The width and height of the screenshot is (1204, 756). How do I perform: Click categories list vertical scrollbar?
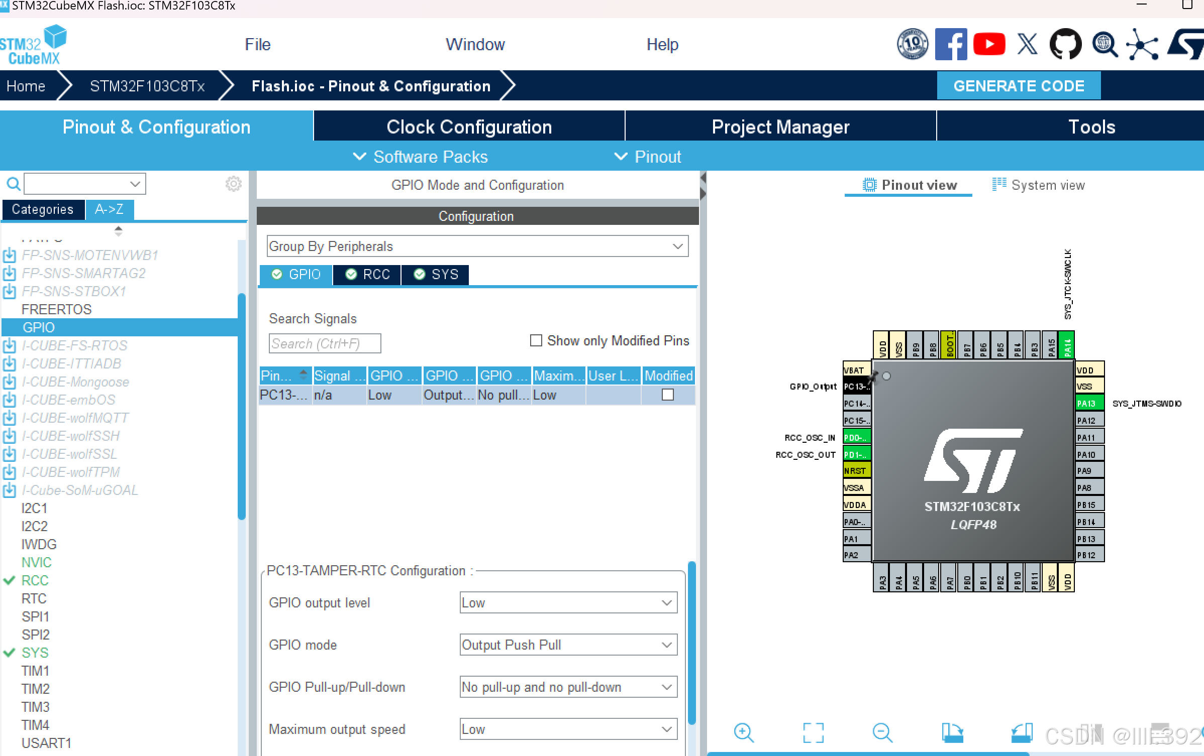[241, 407]
